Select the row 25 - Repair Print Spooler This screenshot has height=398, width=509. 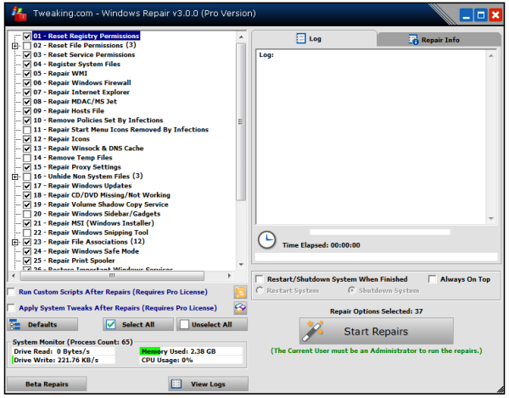[x=74, y=261]
